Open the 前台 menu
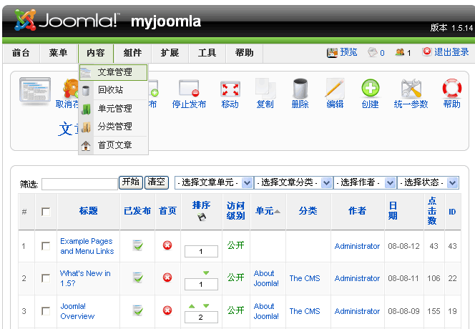Image resolution: width=475 pixels, height=329 pixels. pos(21,53)
